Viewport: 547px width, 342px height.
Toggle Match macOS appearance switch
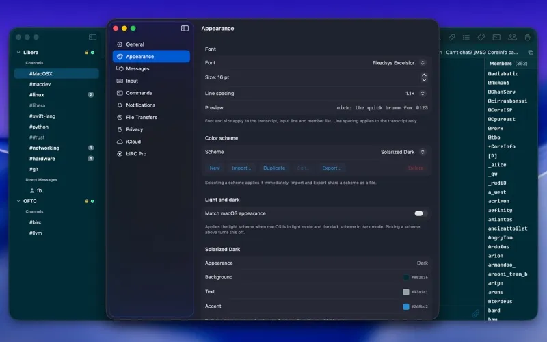pos(421,213)
